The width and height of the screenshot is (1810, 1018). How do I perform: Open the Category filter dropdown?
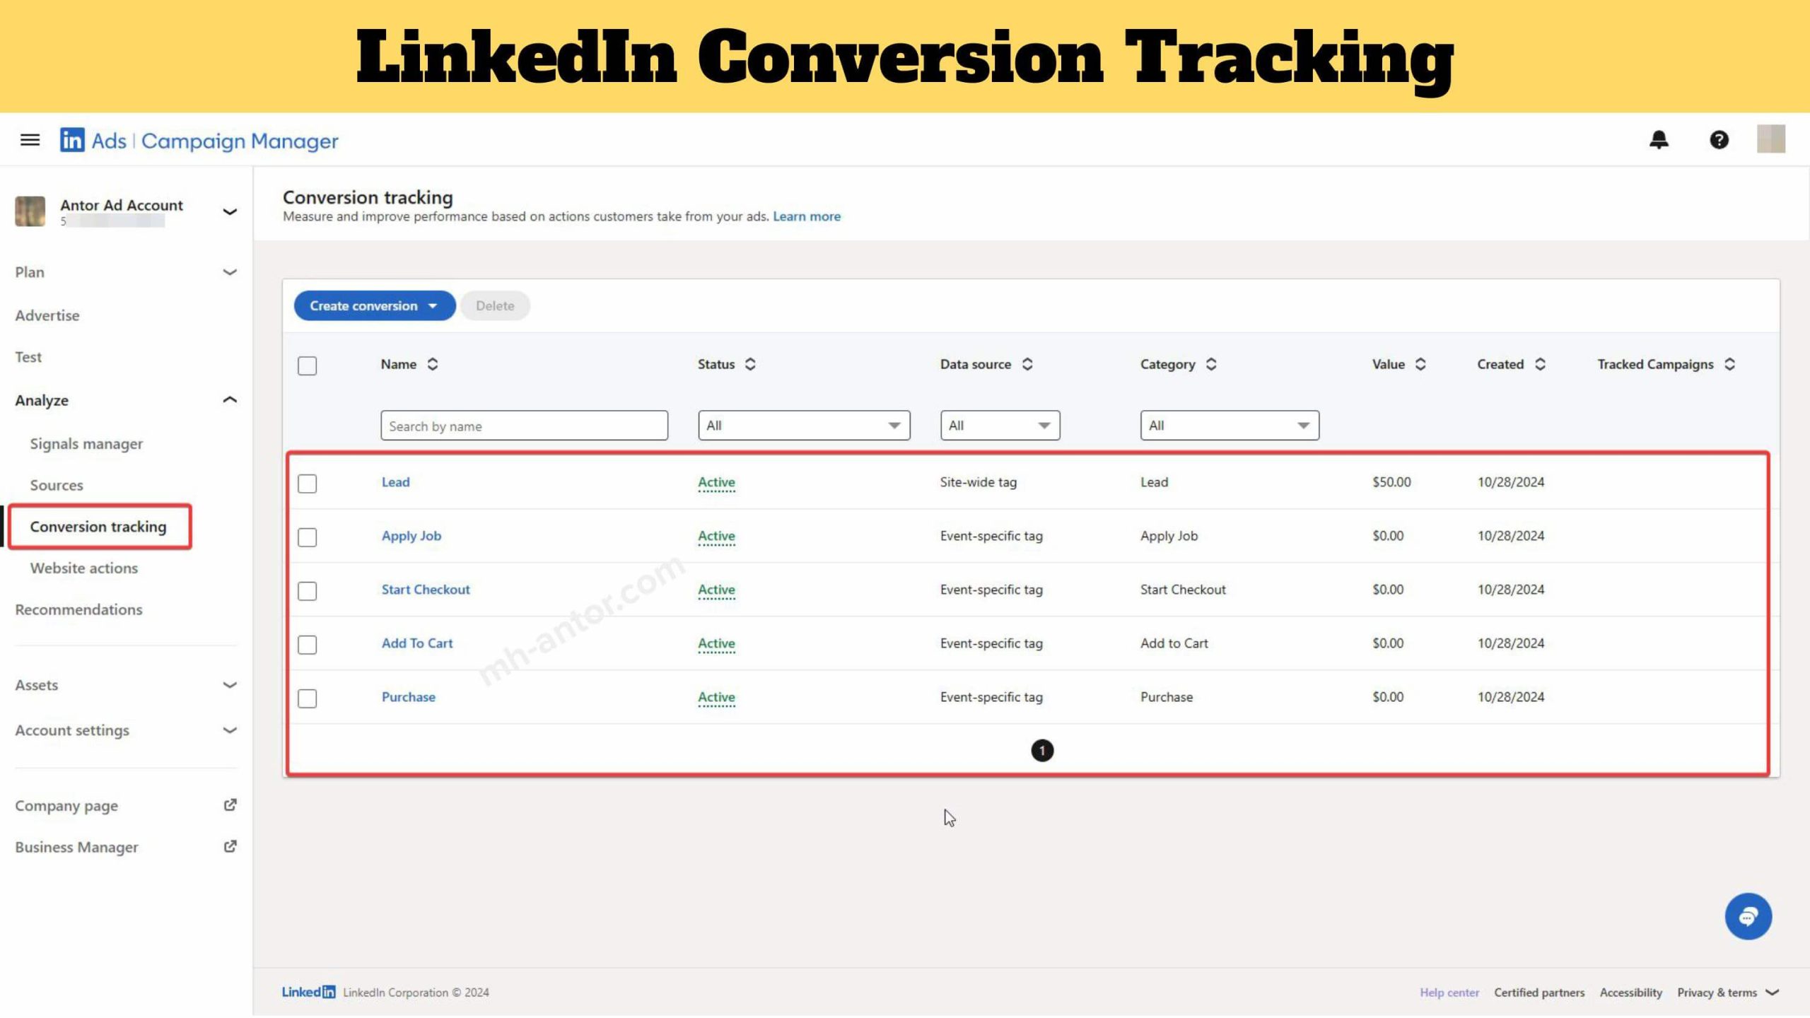tap(1230, 426)
